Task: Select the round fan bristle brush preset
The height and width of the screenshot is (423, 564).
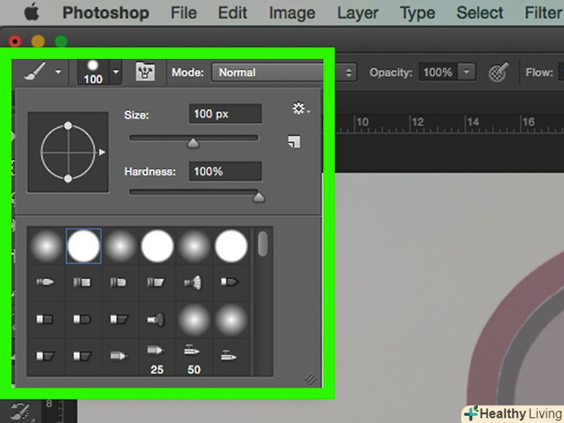Action: click(194, 282)
